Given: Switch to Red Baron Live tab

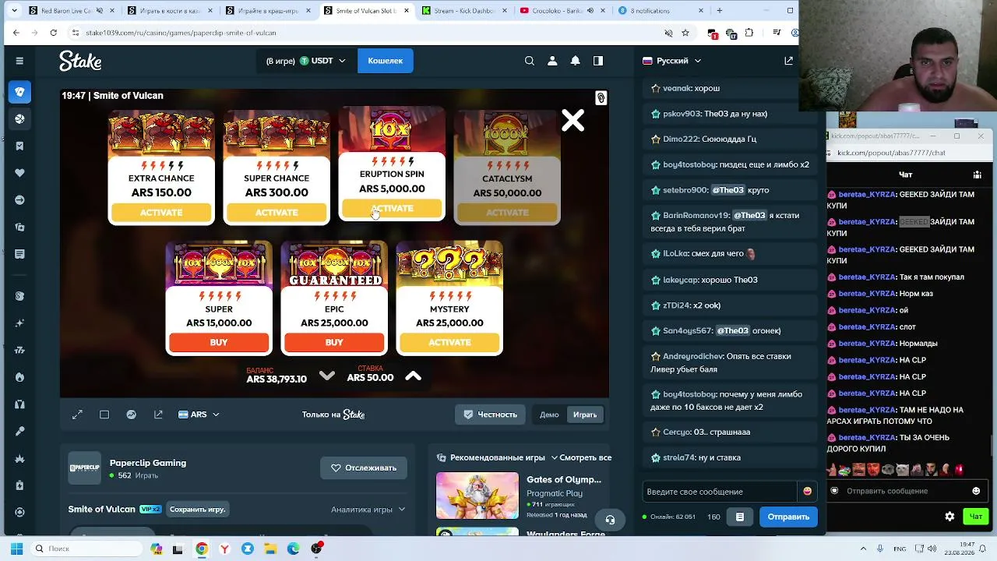Looking at the screenshot, I should click(x=70, y=11).
